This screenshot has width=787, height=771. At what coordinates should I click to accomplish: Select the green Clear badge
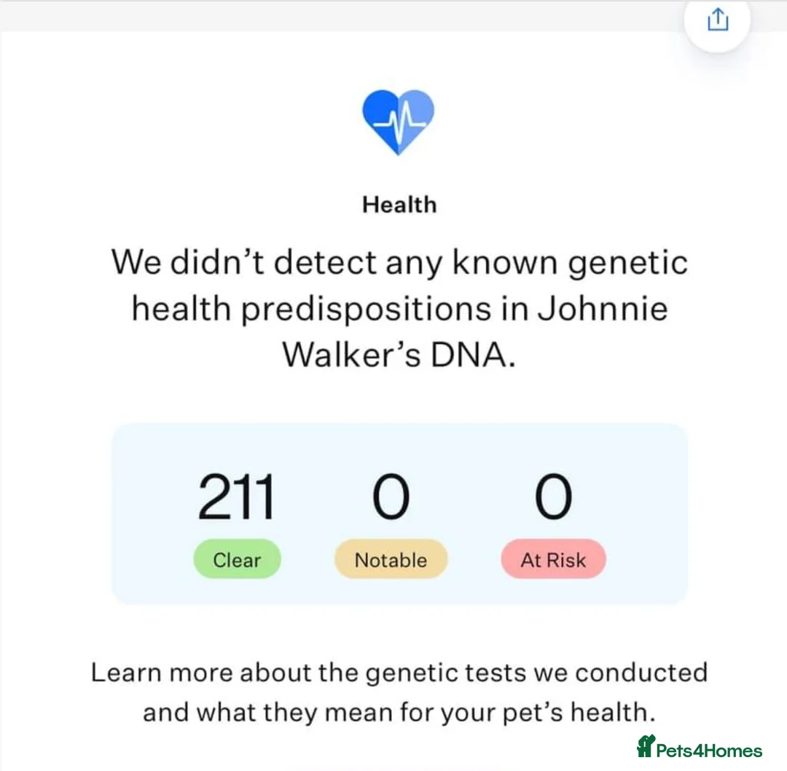click(237, 560)
